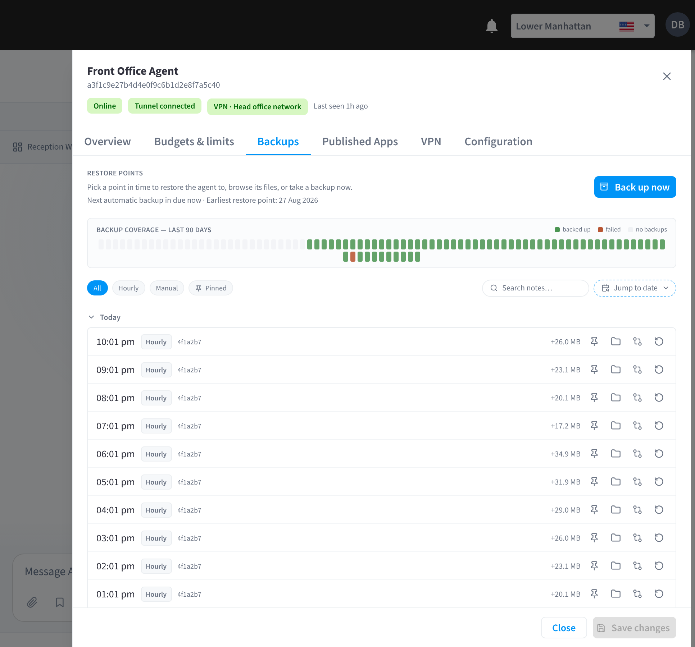695x647 pixels.
Task: Go to the Published Apps tab
Action: pos(360,142)
